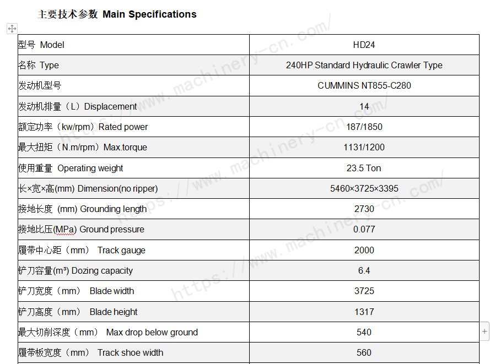
Task: Click the Grounding length label cell
Action: point(133,209)
